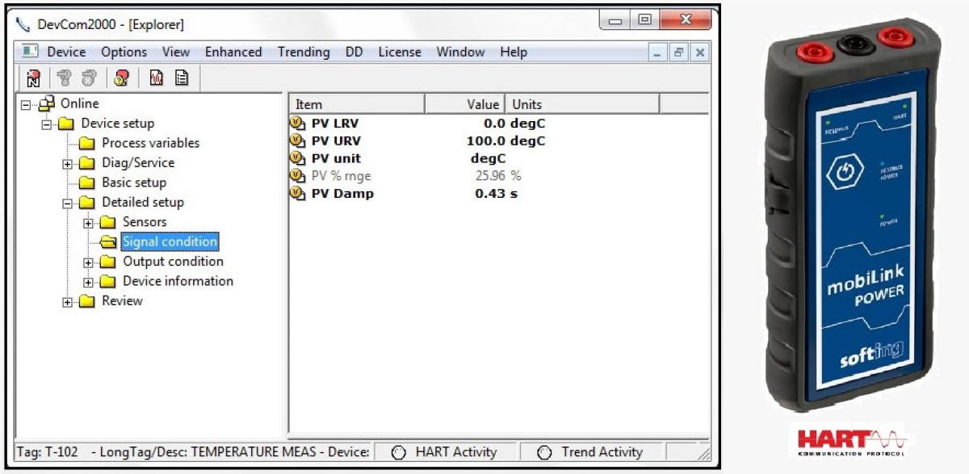Open the Device menu

pos(66,52)
